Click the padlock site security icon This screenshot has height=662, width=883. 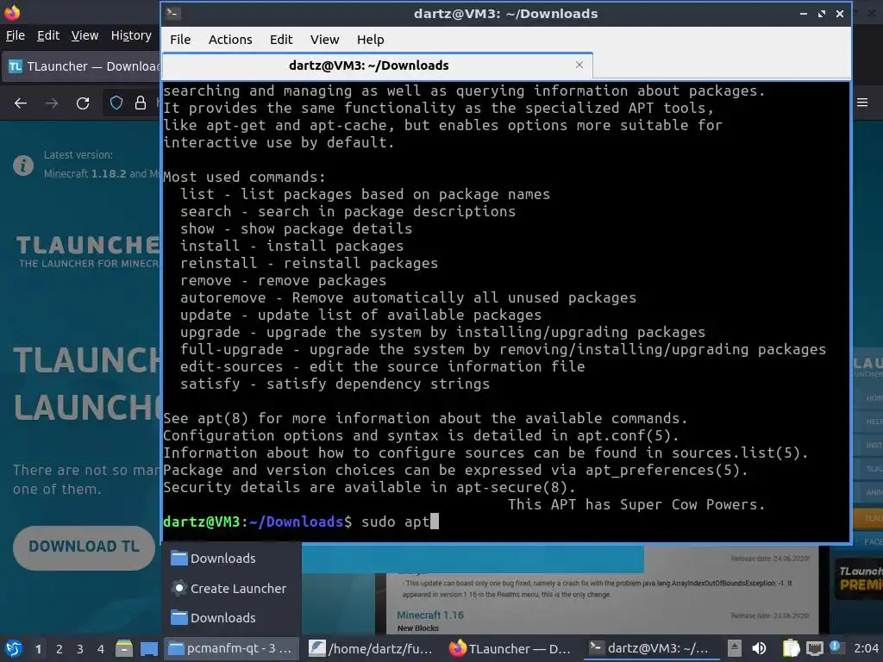[x=141, y=103]
